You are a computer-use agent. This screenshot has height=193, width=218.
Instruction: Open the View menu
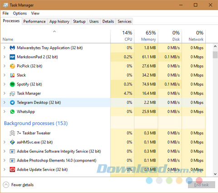tap(35, 13)
